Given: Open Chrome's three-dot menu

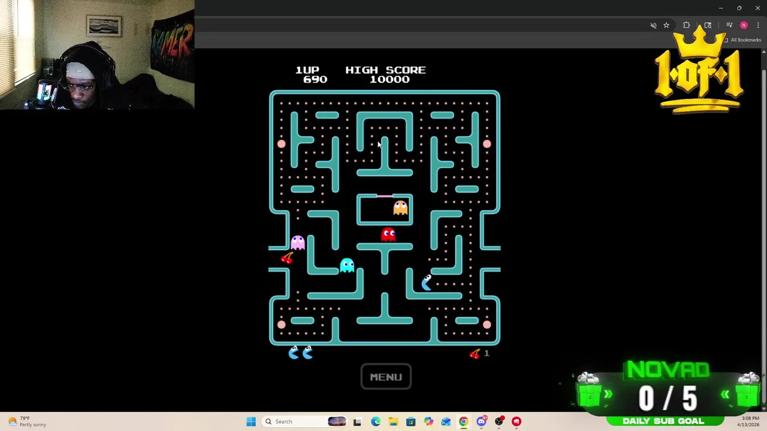Looking at the screenshot, I should pos(758,25).
